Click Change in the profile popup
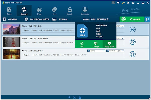Viewport: 151px width, 100px height. pos(96,44)
